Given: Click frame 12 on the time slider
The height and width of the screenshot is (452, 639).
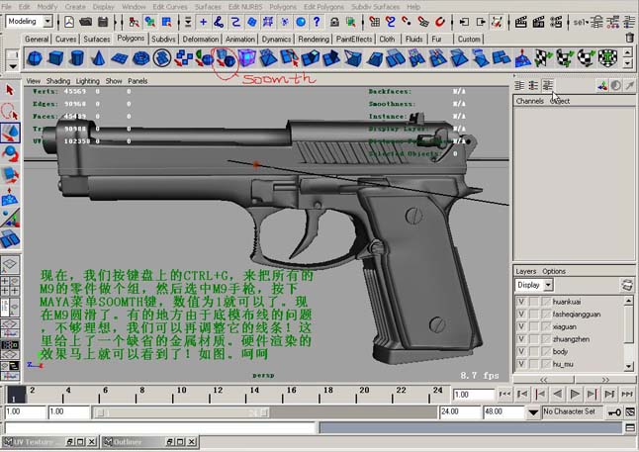Looking at the screenshot, I should [x=218, y=394].
